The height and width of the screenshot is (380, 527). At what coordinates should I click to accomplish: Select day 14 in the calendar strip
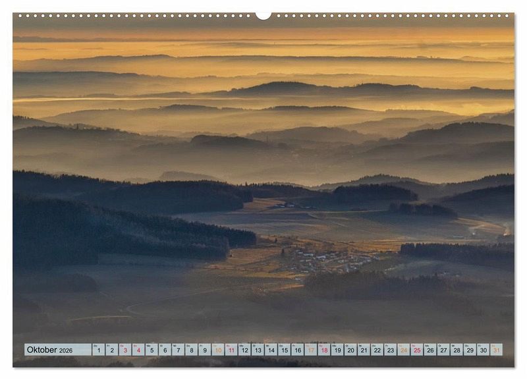tap(271, 350)
